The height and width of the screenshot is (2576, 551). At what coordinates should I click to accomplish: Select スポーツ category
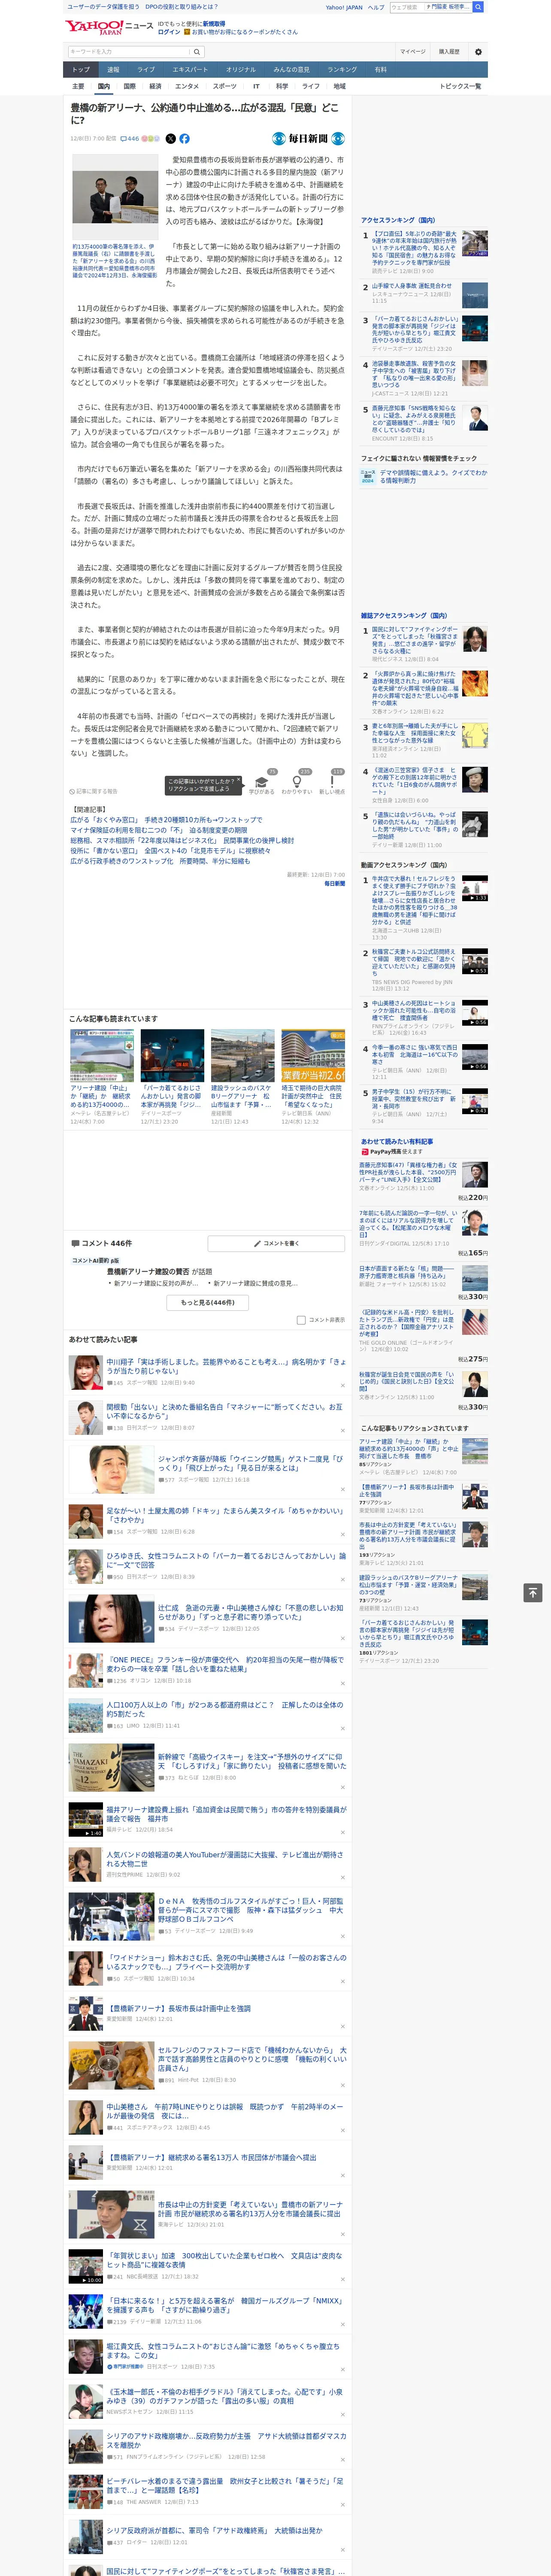click(x=225, y=86)
